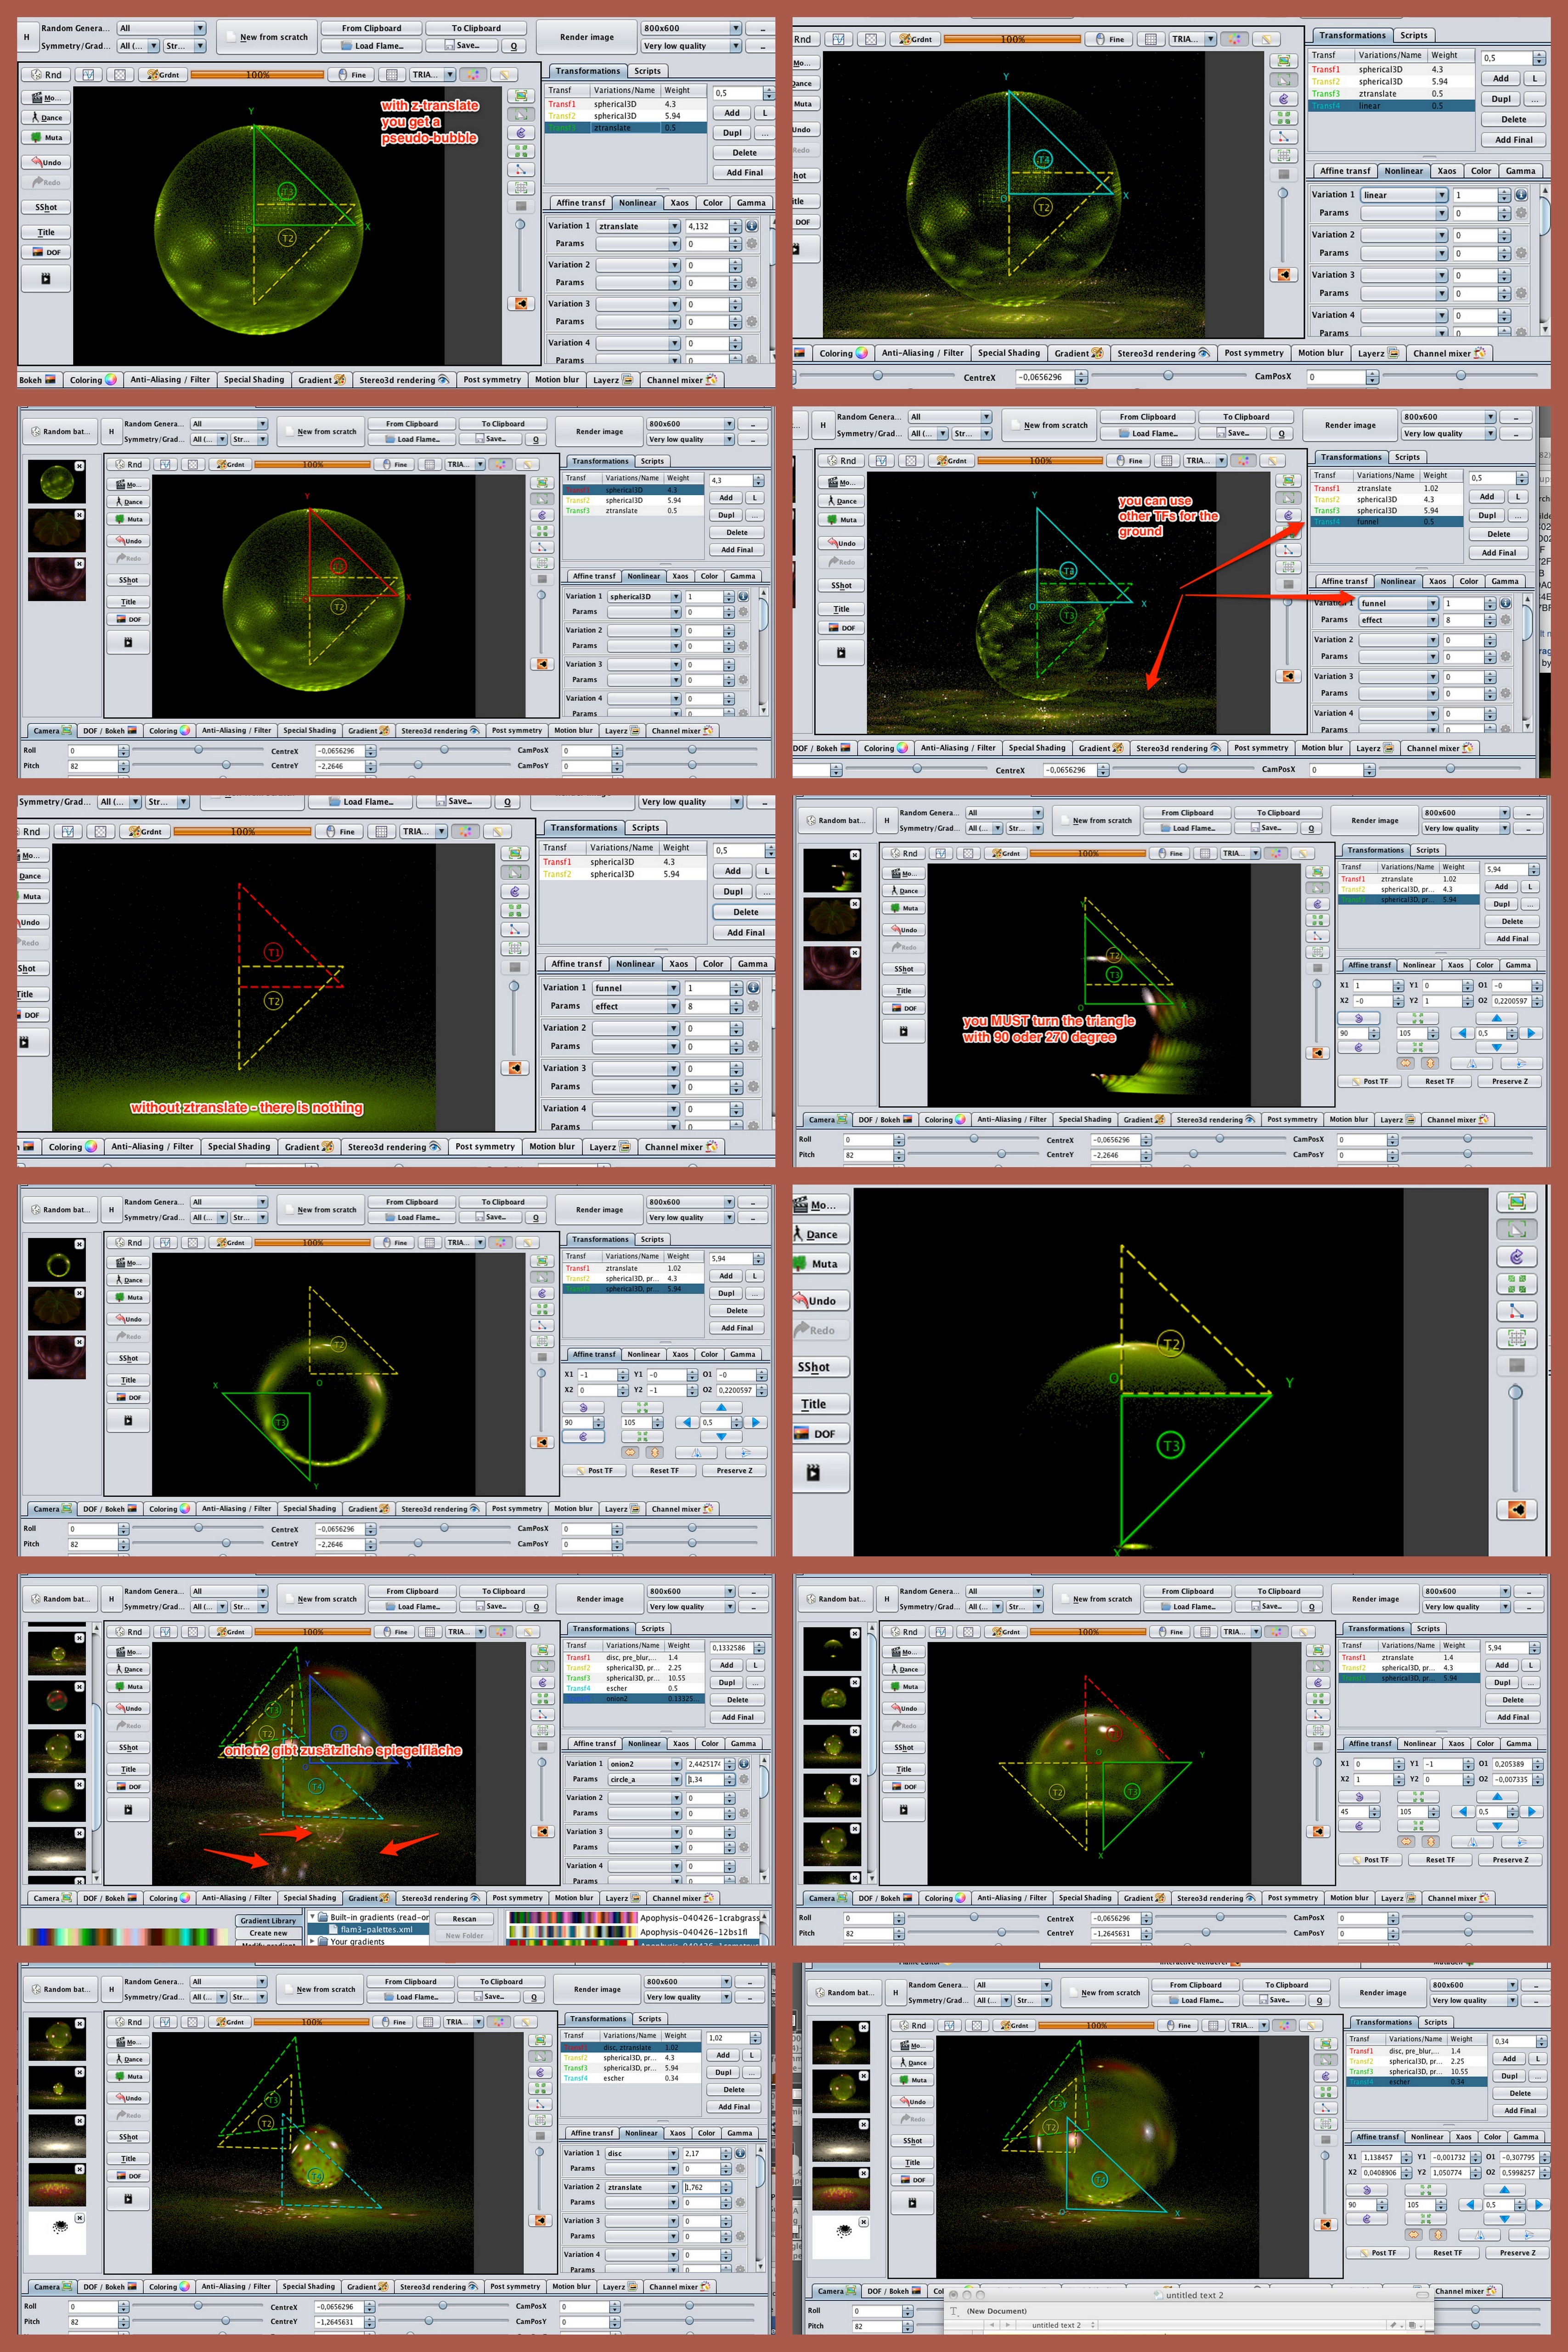The height and width of the screenshot is (2352, 1568).
Task: Expand the 'Your gradients' tree folder
Action: [x=313, y=1941]
